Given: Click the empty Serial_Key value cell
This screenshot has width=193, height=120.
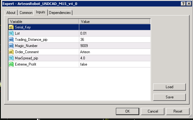Looking at the screenshot, I should coord(115,27).
